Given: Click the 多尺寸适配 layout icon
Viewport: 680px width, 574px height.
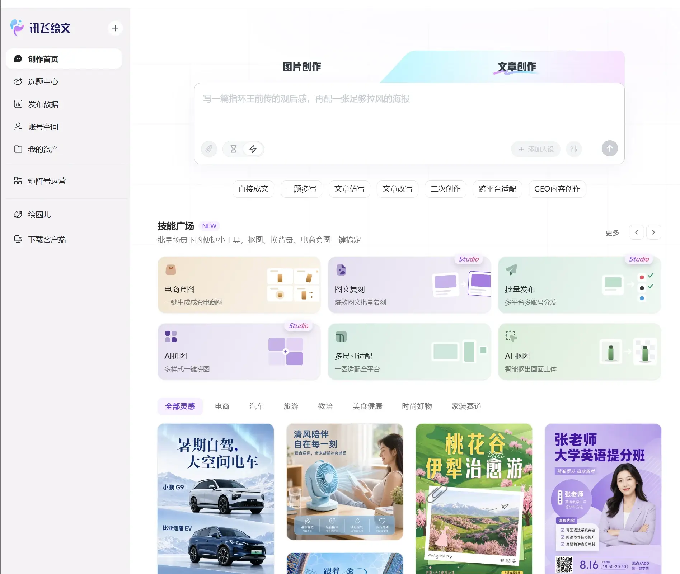Looking at the screenshot, I should 341,337.
